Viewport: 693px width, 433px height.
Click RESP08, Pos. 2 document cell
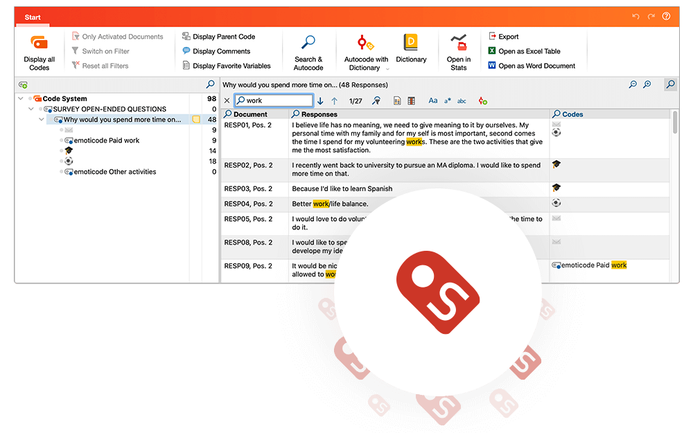[x=248, y=242]
